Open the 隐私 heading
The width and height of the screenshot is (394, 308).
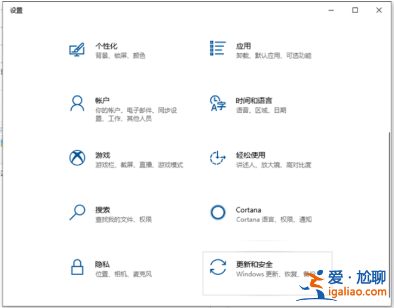tap(102, 264)
